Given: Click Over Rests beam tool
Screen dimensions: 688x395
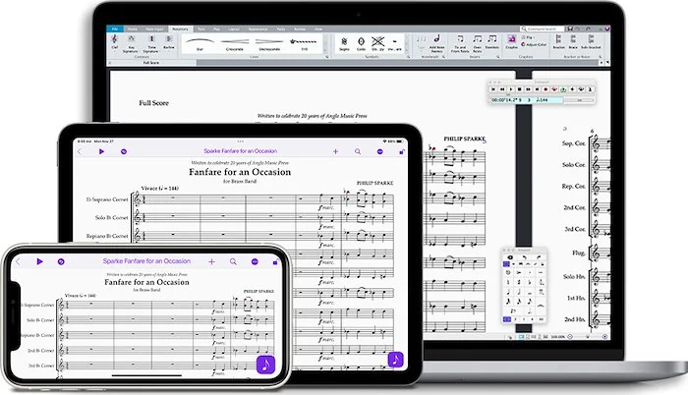Looking at the screenshot, I should pyautogui.click(x=478, y=43).
